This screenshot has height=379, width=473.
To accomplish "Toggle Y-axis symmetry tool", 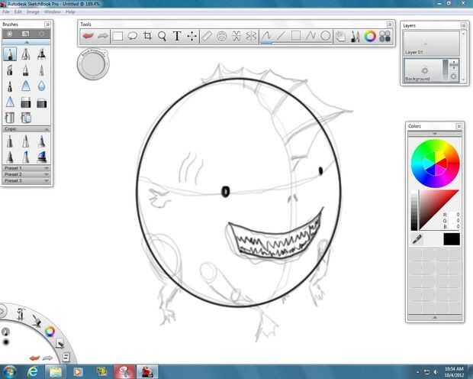I will [x=236, y=36].
